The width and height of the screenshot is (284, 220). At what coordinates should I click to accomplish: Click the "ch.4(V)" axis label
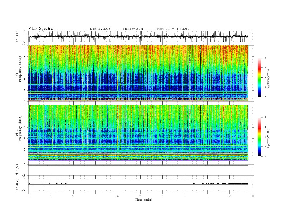pyautogui.click(x=17, y=185)
